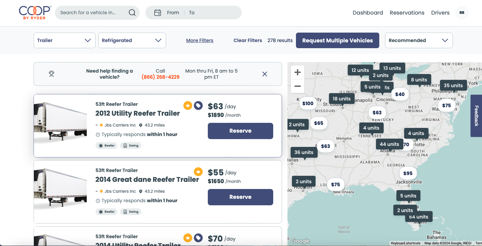Click the 18 units map cluster
The height and width of the screenshot is (246, 482).
[x=342, y=99]
